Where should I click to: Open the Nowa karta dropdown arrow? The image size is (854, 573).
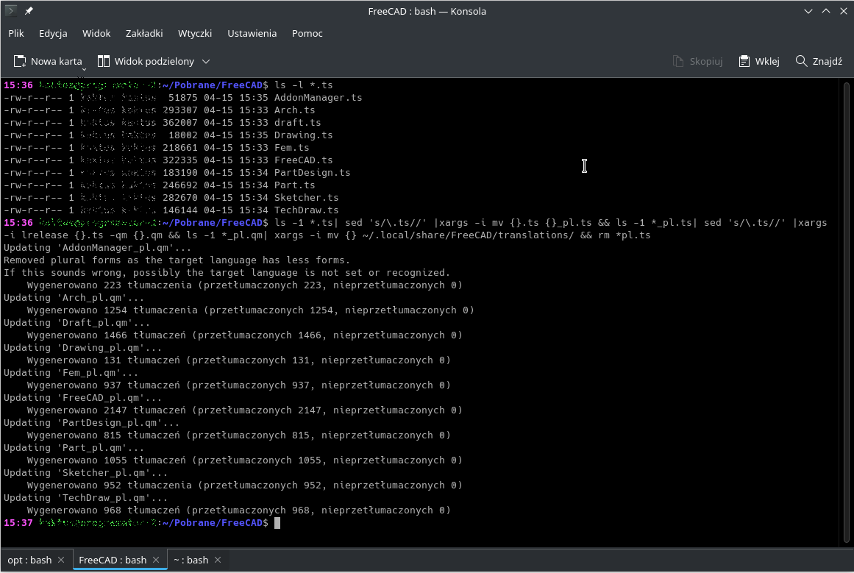[84, 69]
